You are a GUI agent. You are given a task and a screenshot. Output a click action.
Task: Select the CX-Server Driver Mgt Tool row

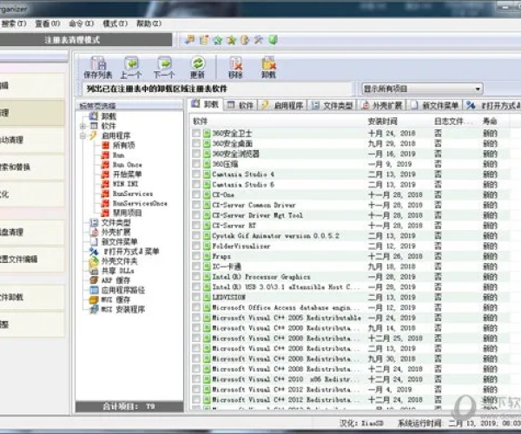pos(350,215)
